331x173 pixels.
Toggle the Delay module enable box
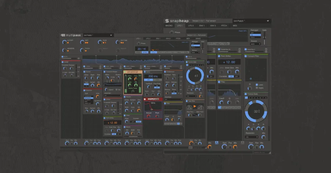point(145,72)
